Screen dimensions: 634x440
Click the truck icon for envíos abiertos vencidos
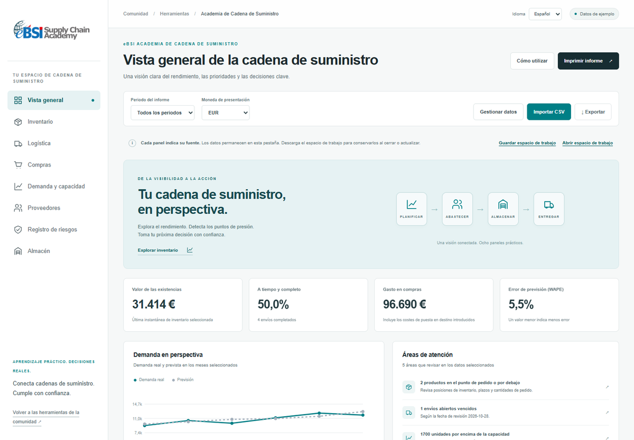coord(409,413)
